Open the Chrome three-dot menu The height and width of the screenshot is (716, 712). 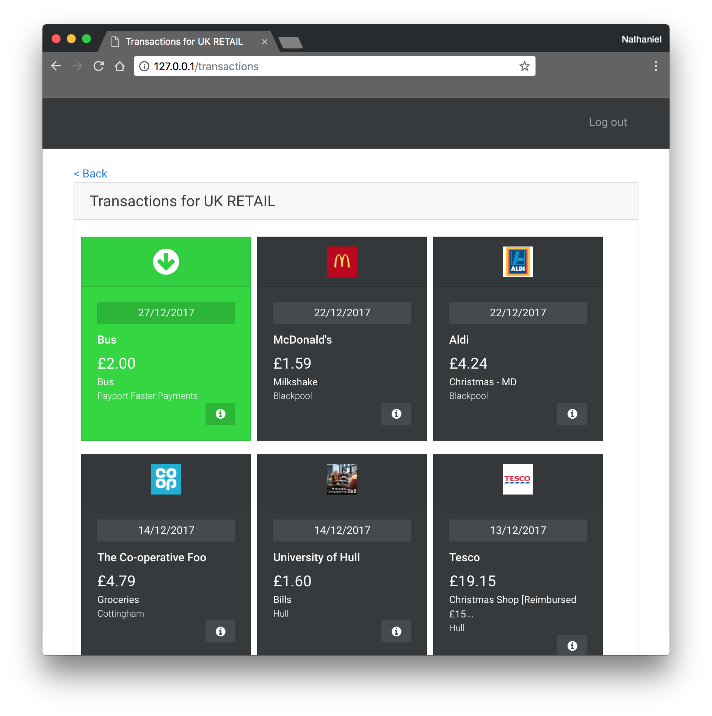click(656, 66)
